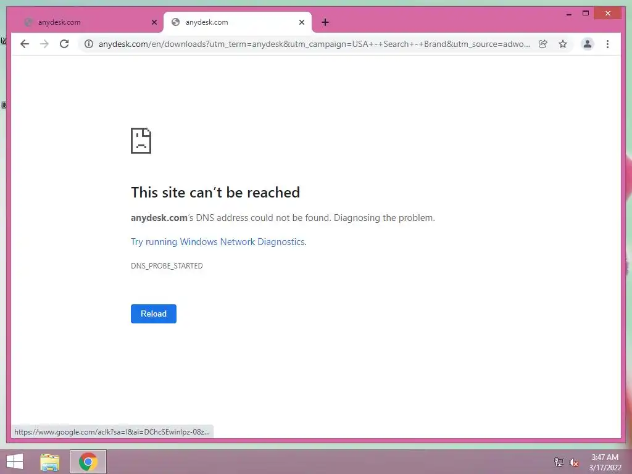Open Try running Windows Network Diagnostics link
This screenshot has width=632, height=474.
(218, 242)
